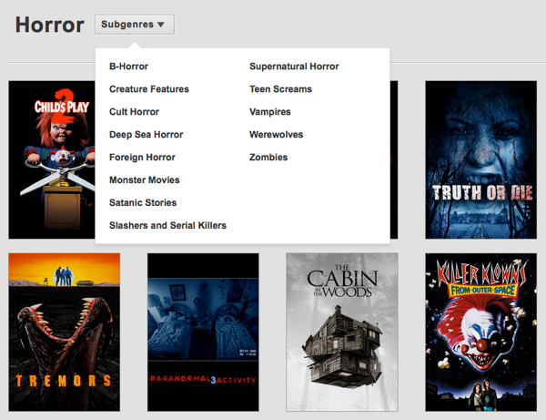Select B-Horror subgenre

(128, 67)
